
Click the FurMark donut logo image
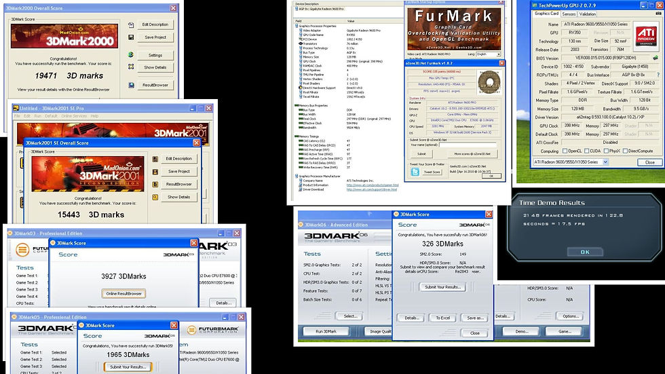coord(489,82)
